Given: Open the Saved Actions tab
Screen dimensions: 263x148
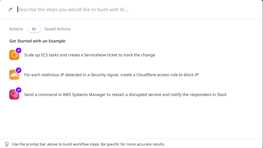Looking at the screenshot, I should click(57, 29).
